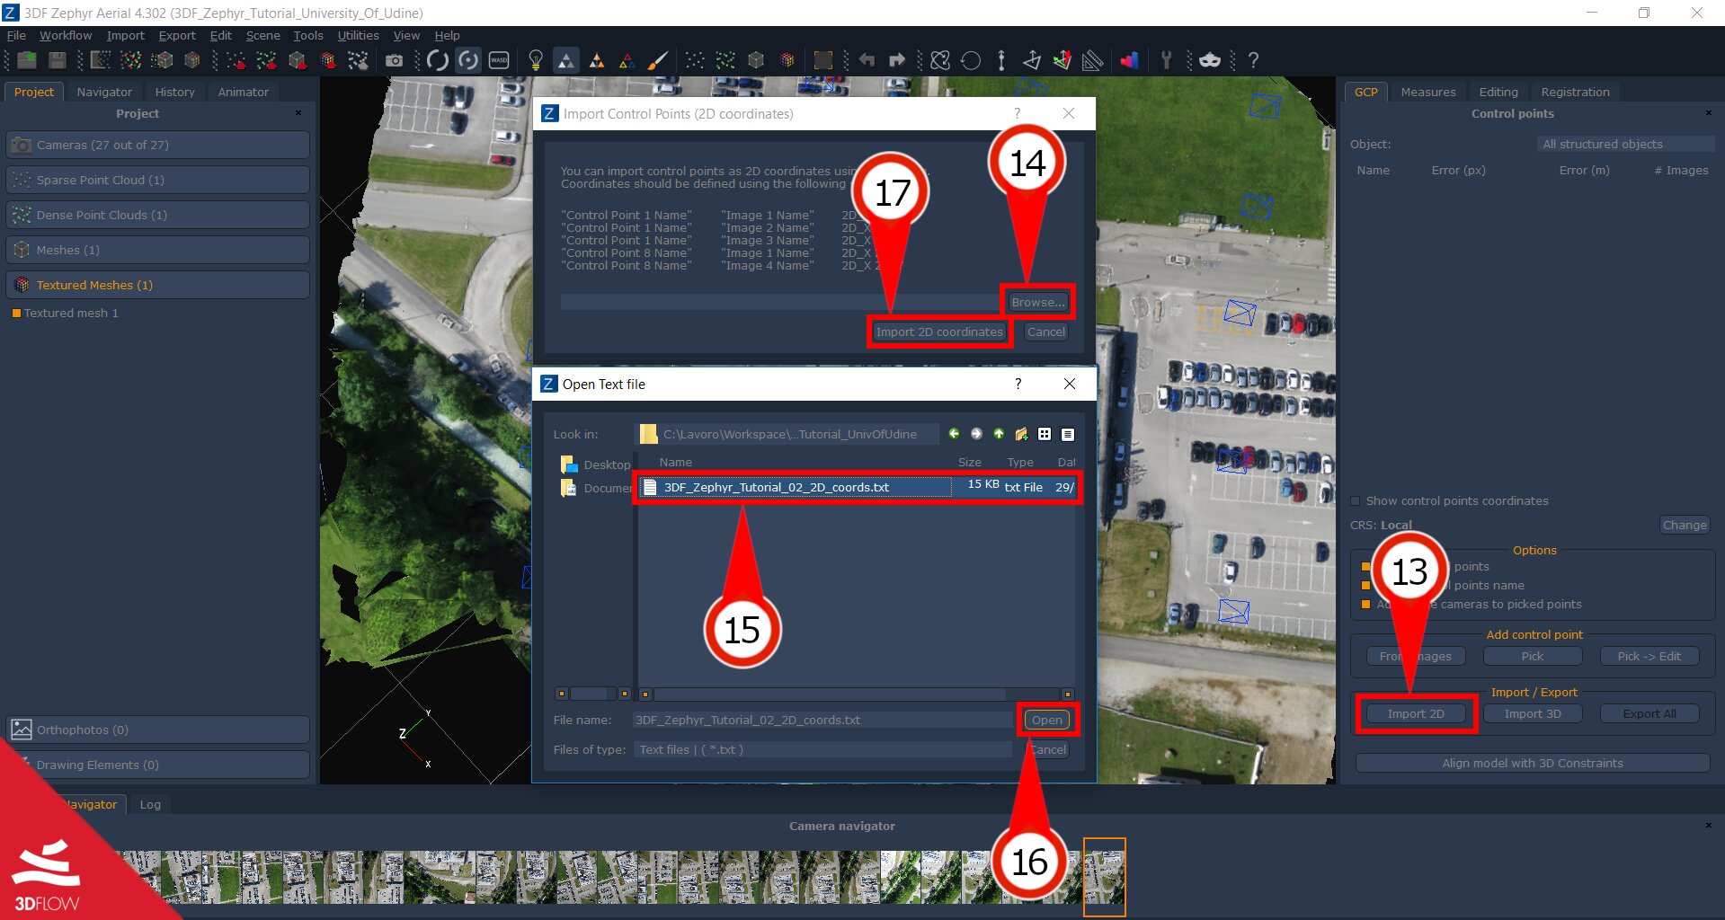The height and width of the screenshot is (920, 1725).
Task: Switch to the Measures tab
Action: pyautogui.click(x=1427, y=92)
